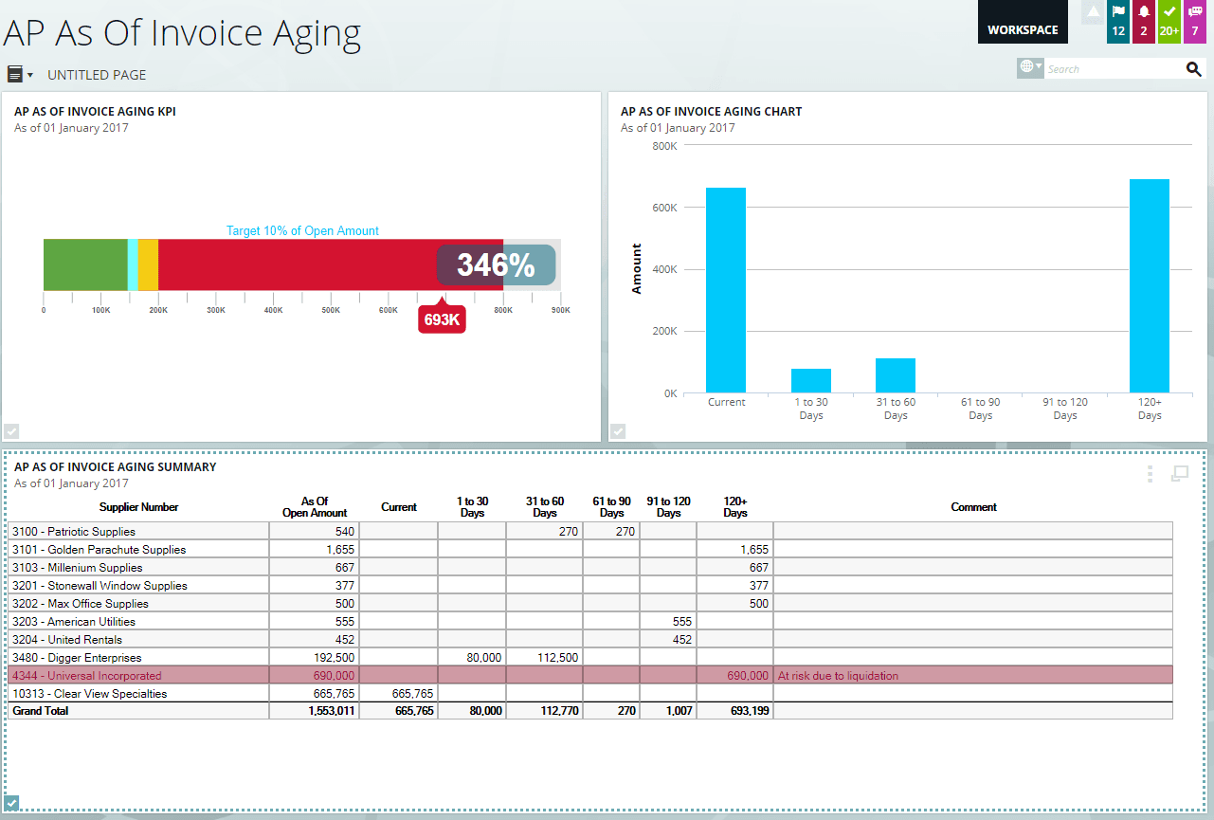This screenshot has width=1214, height=820.
Task: Click the green segment of the KPI bar
Action: 85,264
